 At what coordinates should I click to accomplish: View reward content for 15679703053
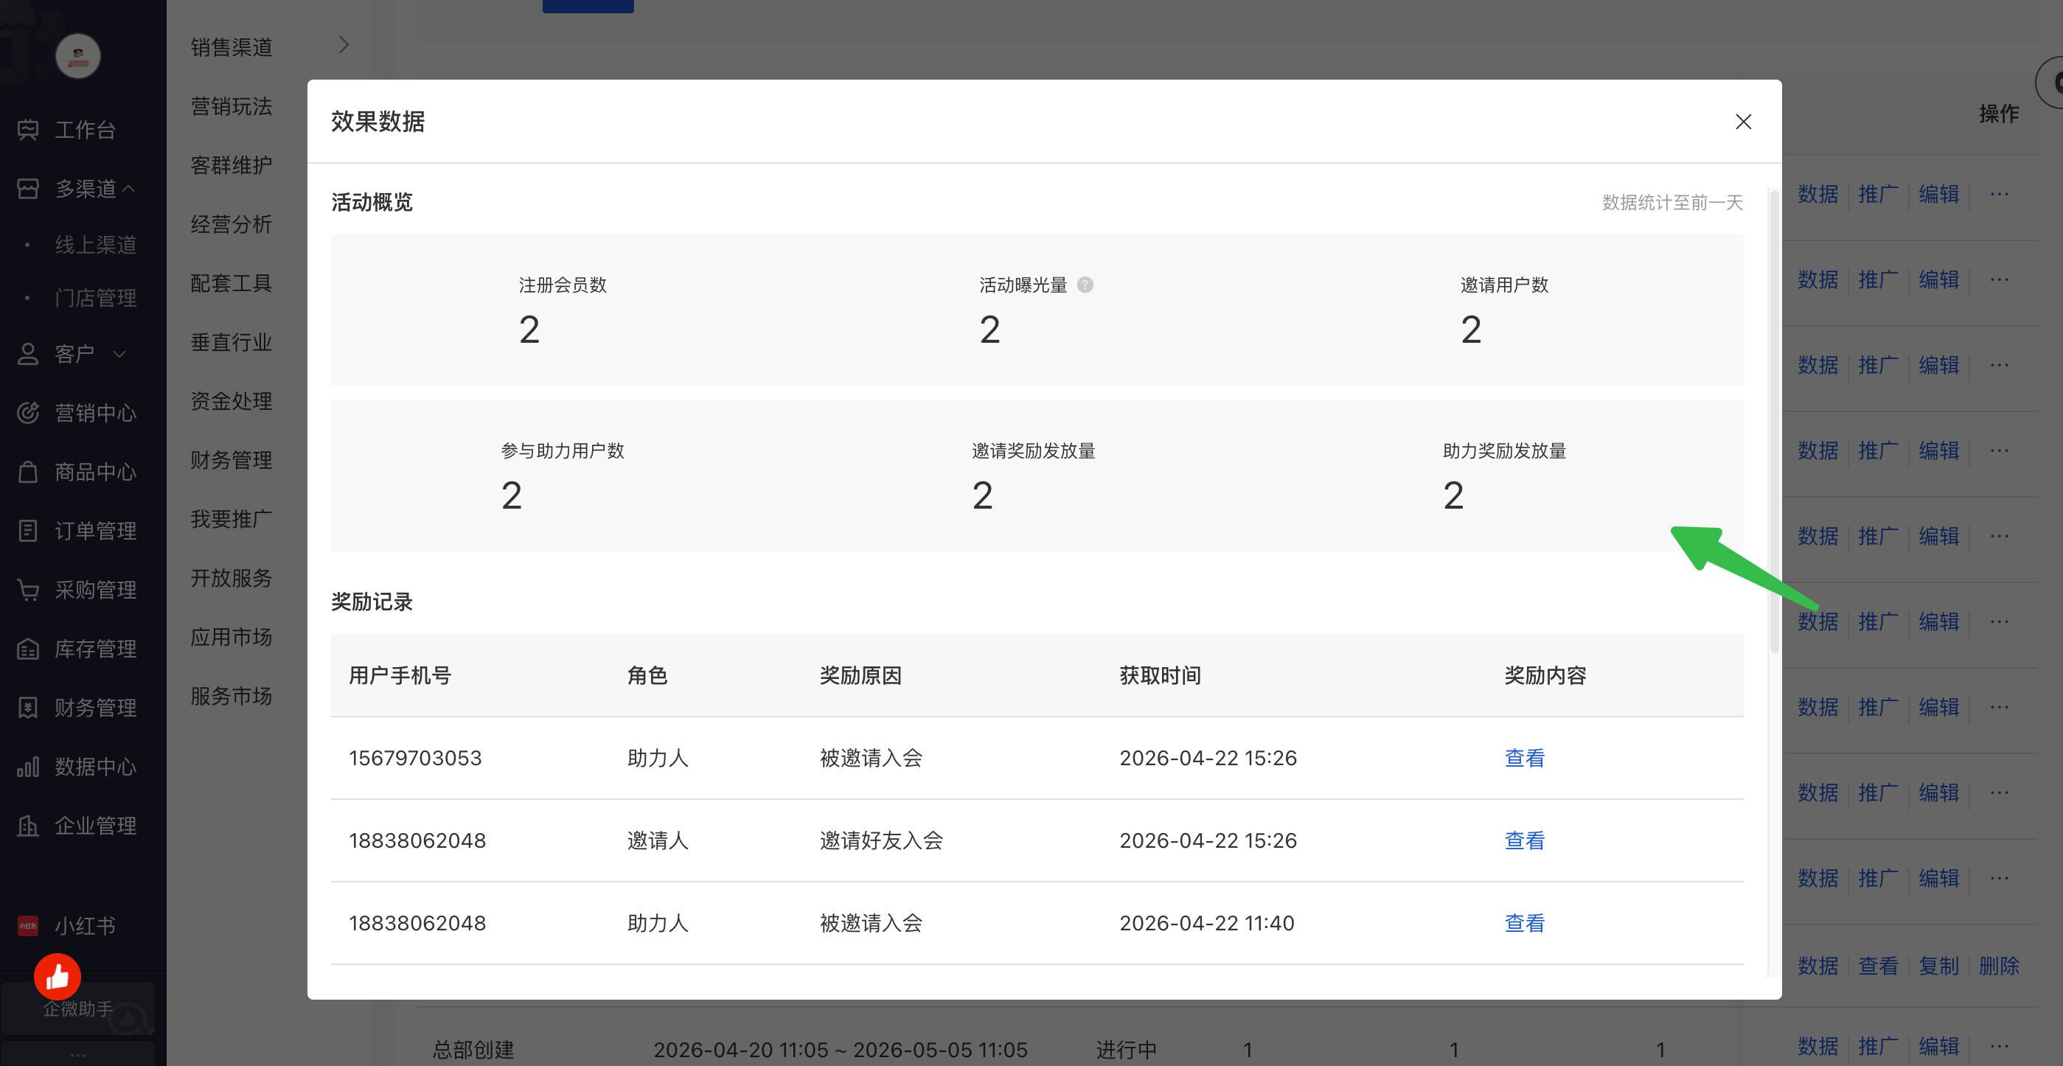click(x=1524, y=758)
